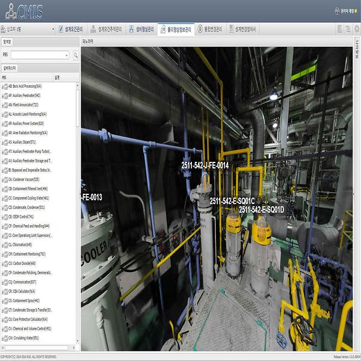Screen dimensions: 361x361
Task: Expand the CW: Circulating Water tree node
Action: pyautogui.click(x=3, y=338)
